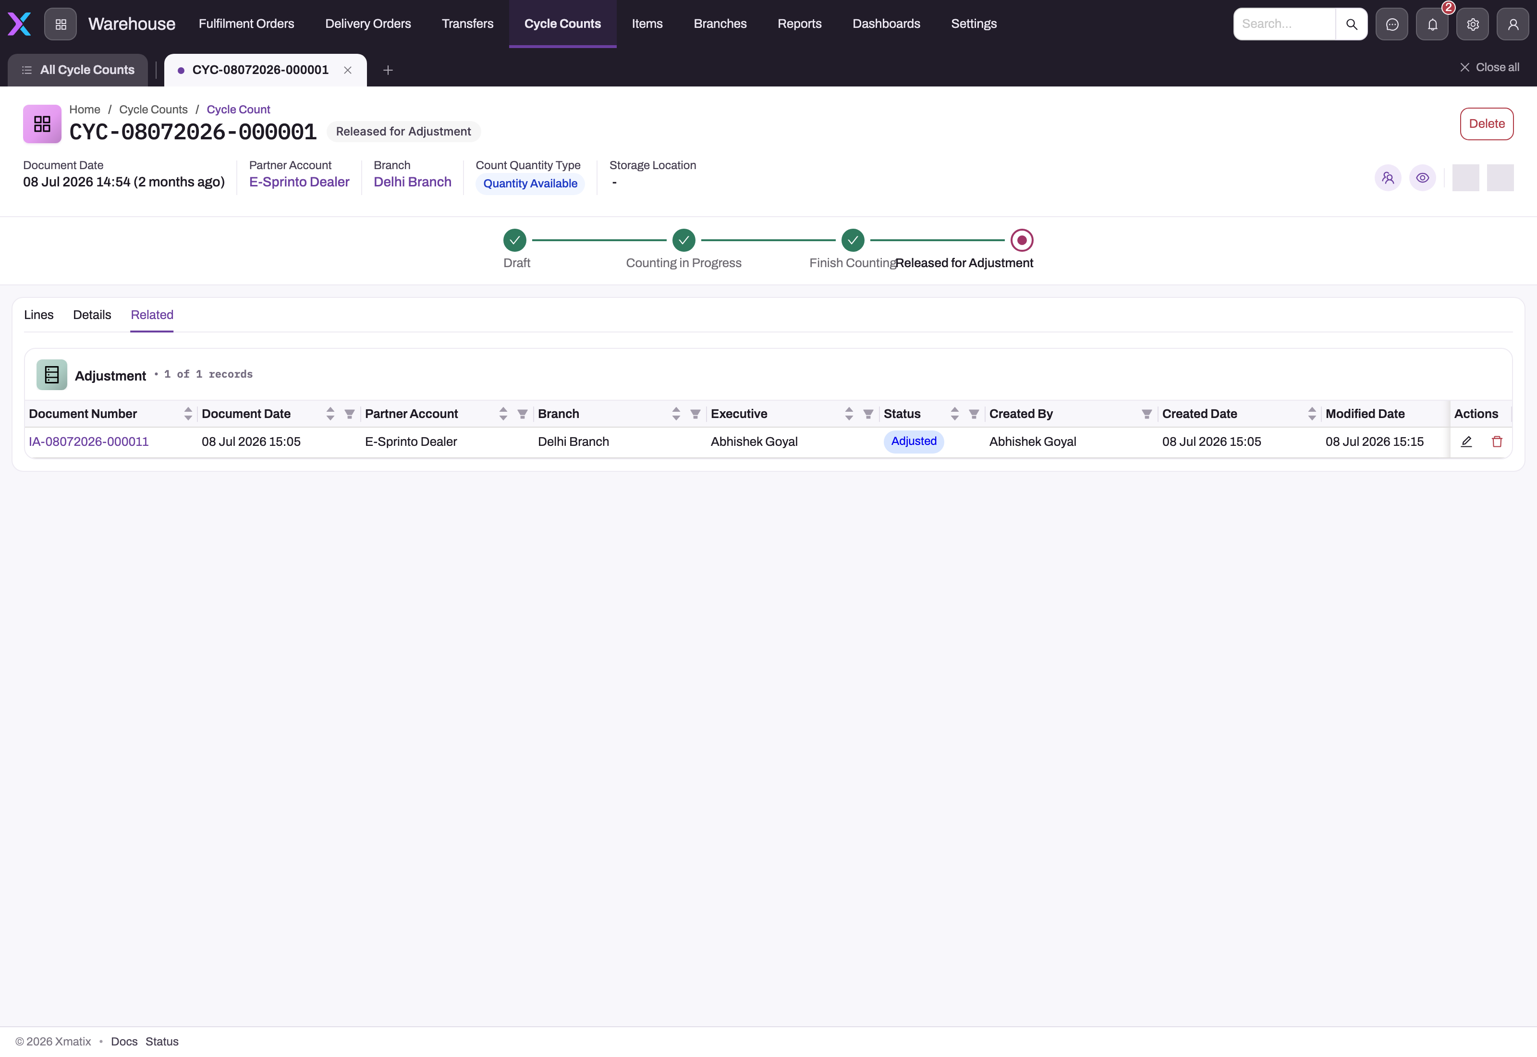Filter the Created By column
Image resolution: width=1537 pixels, height=1057 pixels.
pos(1147,414)
